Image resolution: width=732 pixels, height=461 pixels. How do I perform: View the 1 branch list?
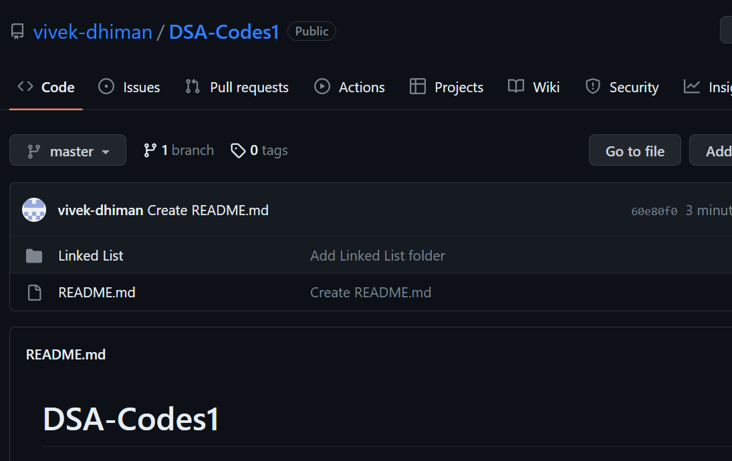click(179, 151)
